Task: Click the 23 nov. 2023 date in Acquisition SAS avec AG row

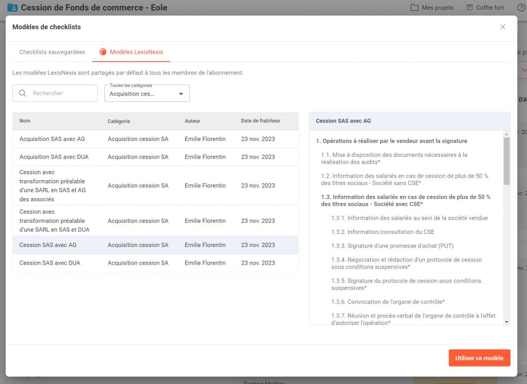Action: 258,139
